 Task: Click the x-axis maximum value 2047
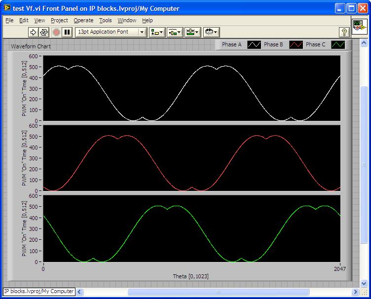coord(340,269)
